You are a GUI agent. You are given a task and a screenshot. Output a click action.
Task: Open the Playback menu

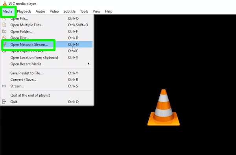tap(24, 11)
